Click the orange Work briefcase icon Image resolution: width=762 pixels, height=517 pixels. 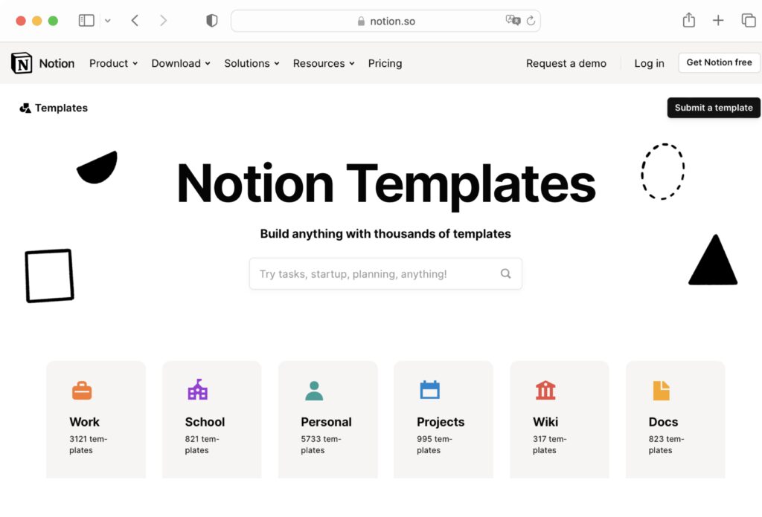tap(82, 391)
